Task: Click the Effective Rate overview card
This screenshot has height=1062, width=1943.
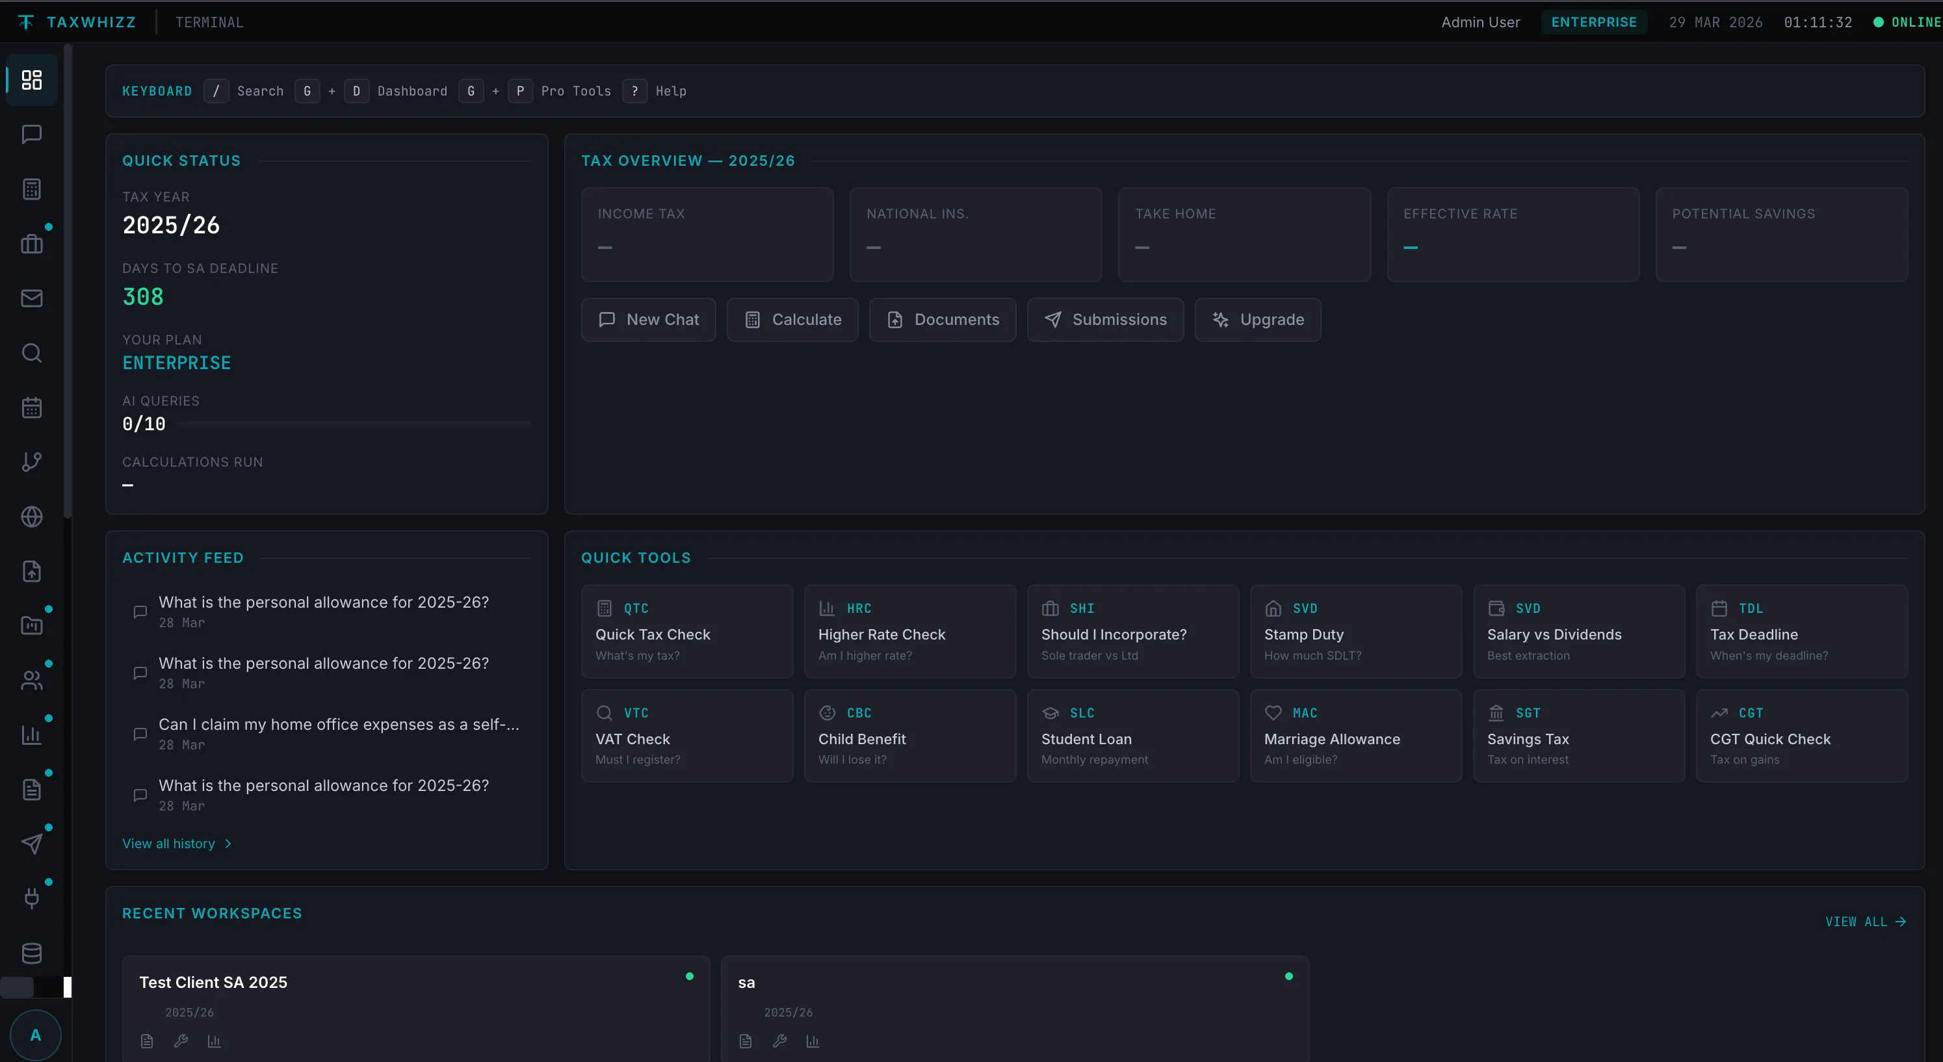Action: tap(1513, 235)
